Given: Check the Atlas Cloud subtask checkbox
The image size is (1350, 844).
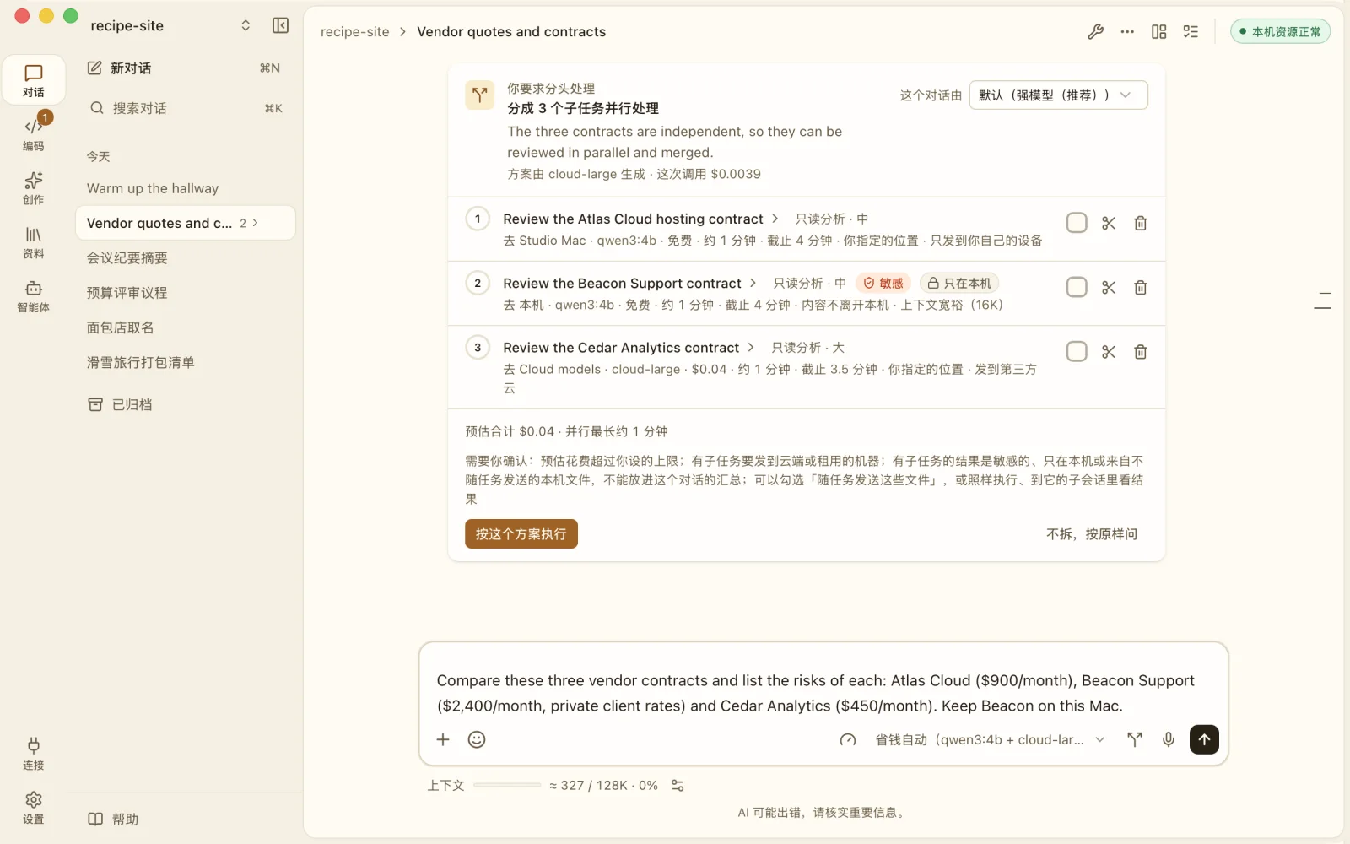Looking at the screenshot, I should [1077, 223].
